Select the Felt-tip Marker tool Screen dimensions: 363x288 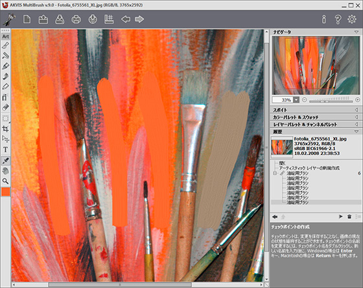[x=6, y=66]
